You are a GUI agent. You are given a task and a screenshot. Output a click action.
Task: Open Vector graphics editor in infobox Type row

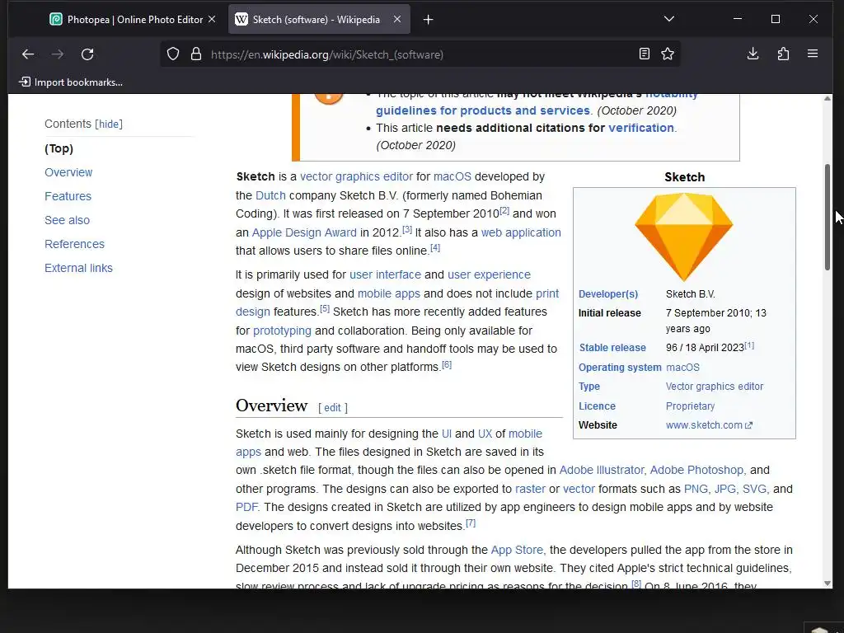coord(715,387)
